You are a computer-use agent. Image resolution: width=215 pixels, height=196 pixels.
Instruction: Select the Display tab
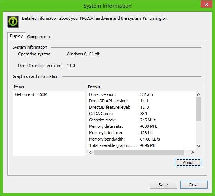pos(17,36)
